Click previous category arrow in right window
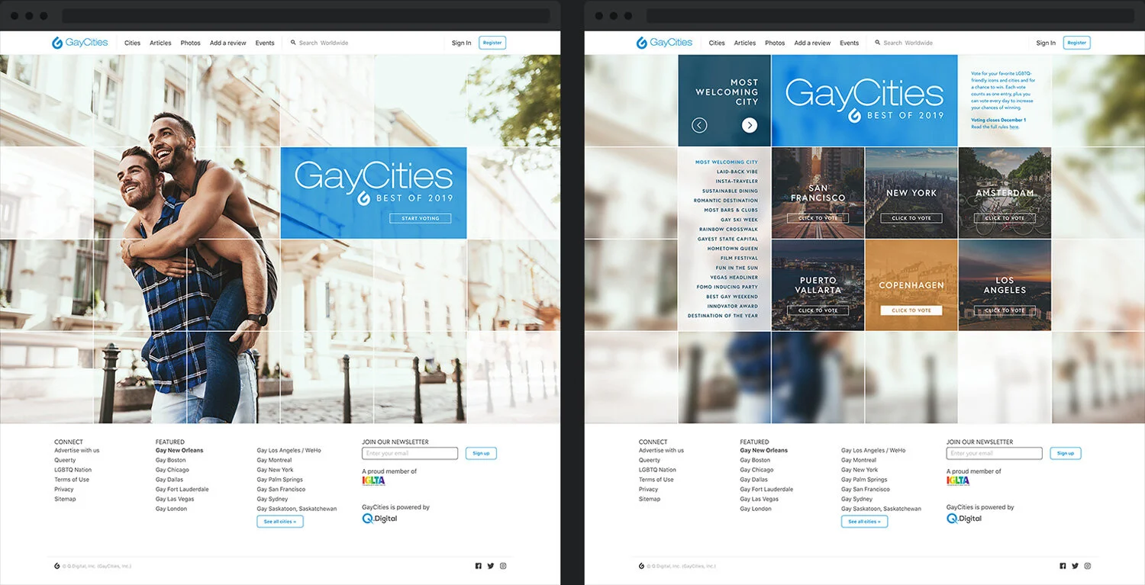Viewport: 1145px width, 585px height. [699, 125]
